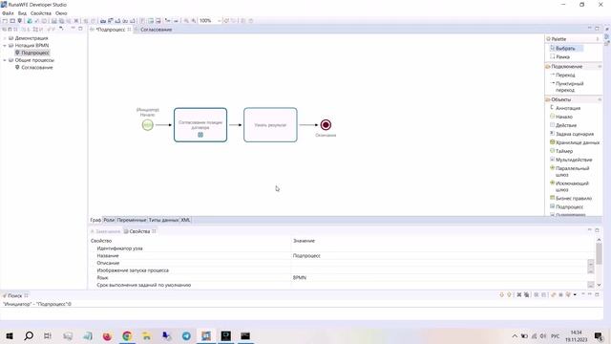
Task: Open the Свойства menu
Action: tap(40, 13)
